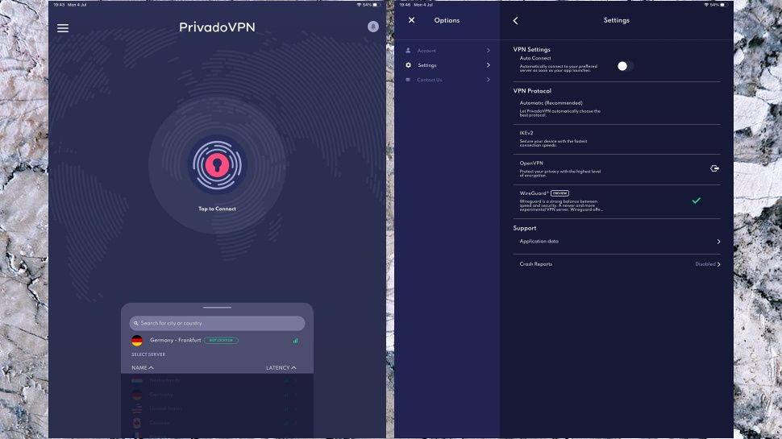Sort servers by Name column
Screen dimensions: 782x439
pos(142,368)
